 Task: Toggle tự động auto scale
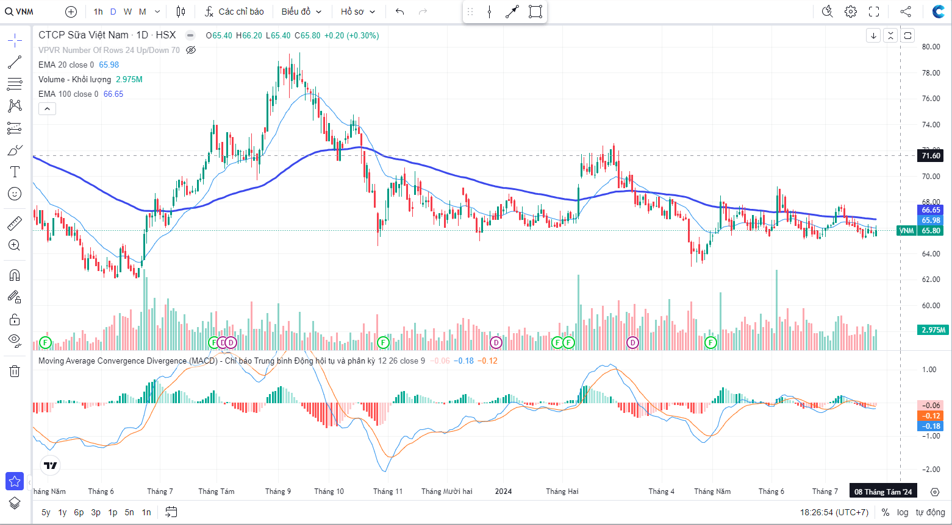point(930,512)
